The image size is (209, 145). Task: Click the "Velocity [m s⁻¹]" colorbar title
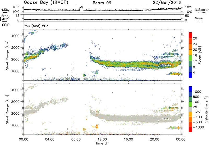click(206, 109)
